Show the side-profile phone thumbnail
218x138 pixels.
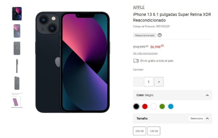17,66
